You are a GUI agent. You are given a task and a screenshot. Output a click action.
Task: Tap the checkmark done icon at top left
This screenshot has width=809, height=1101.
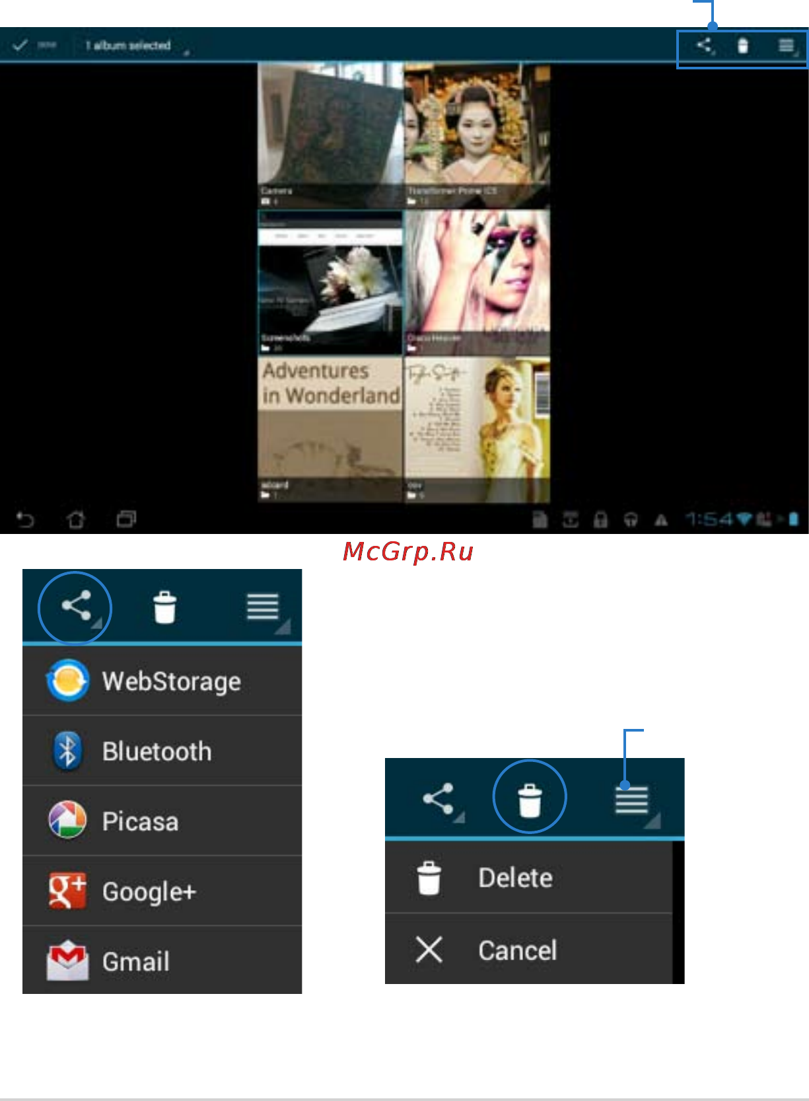coord(20,45)
